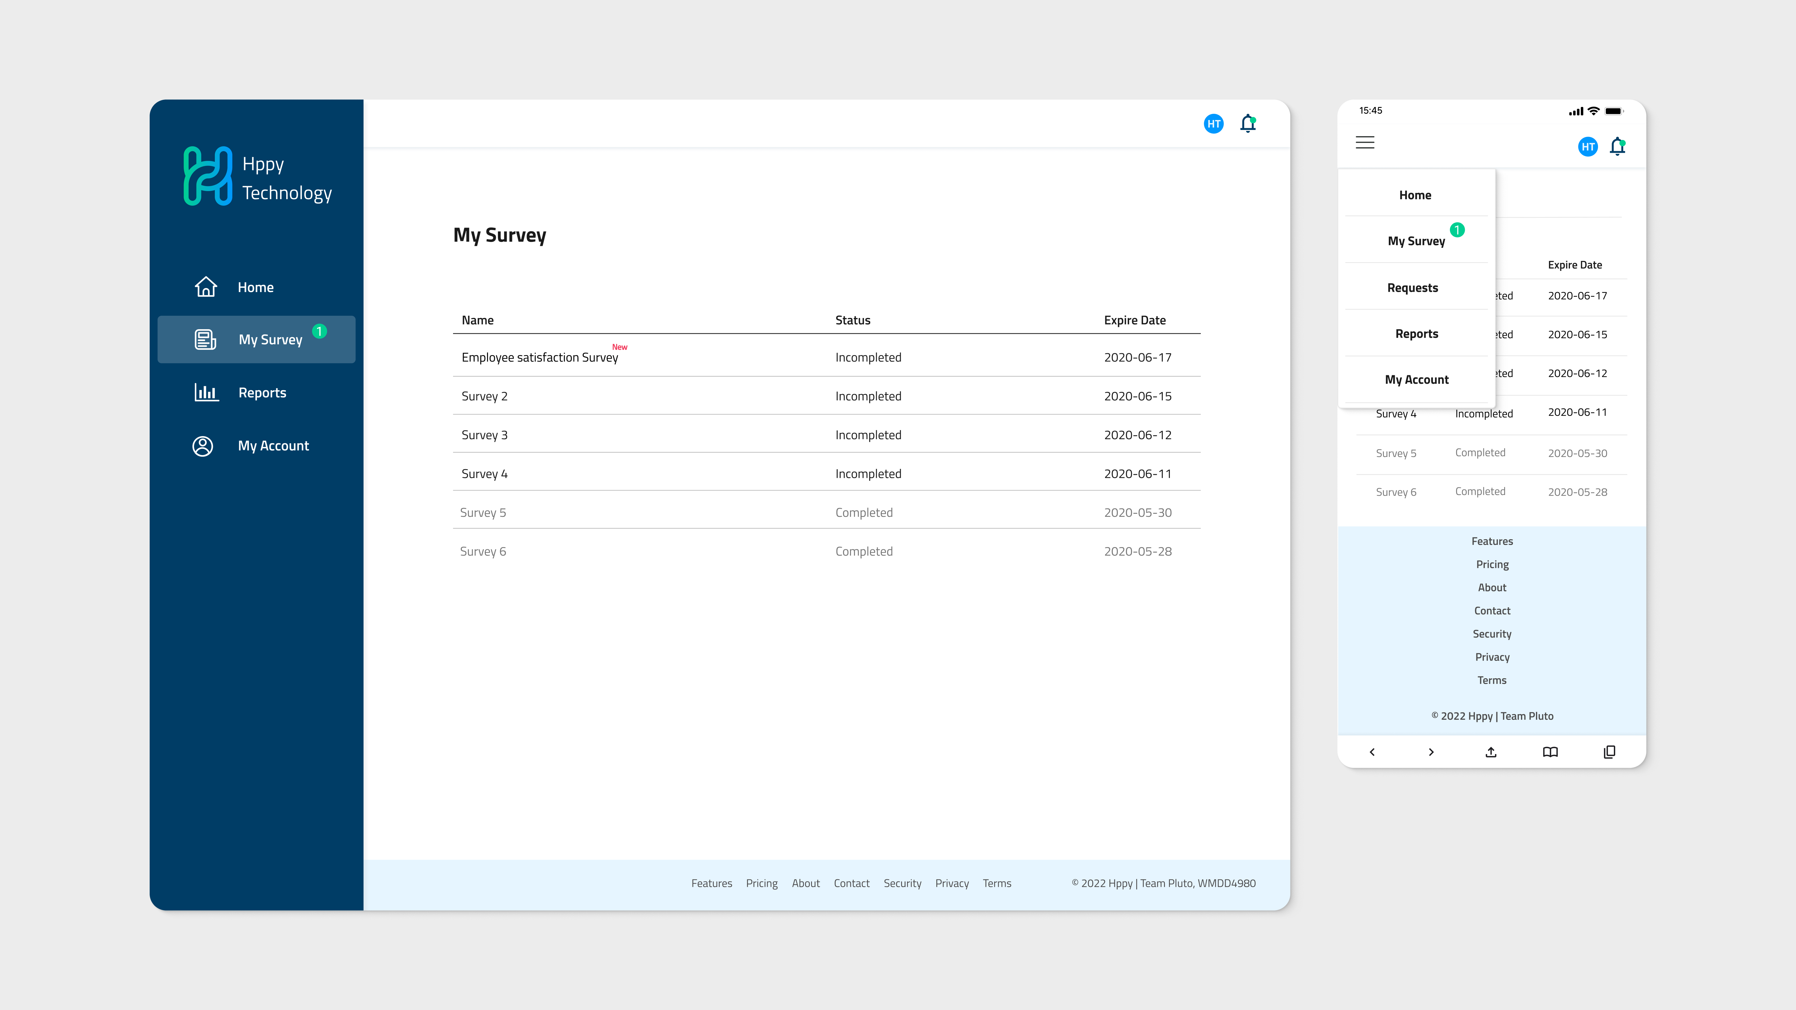Click the desktop Status column header

point(853,321)
